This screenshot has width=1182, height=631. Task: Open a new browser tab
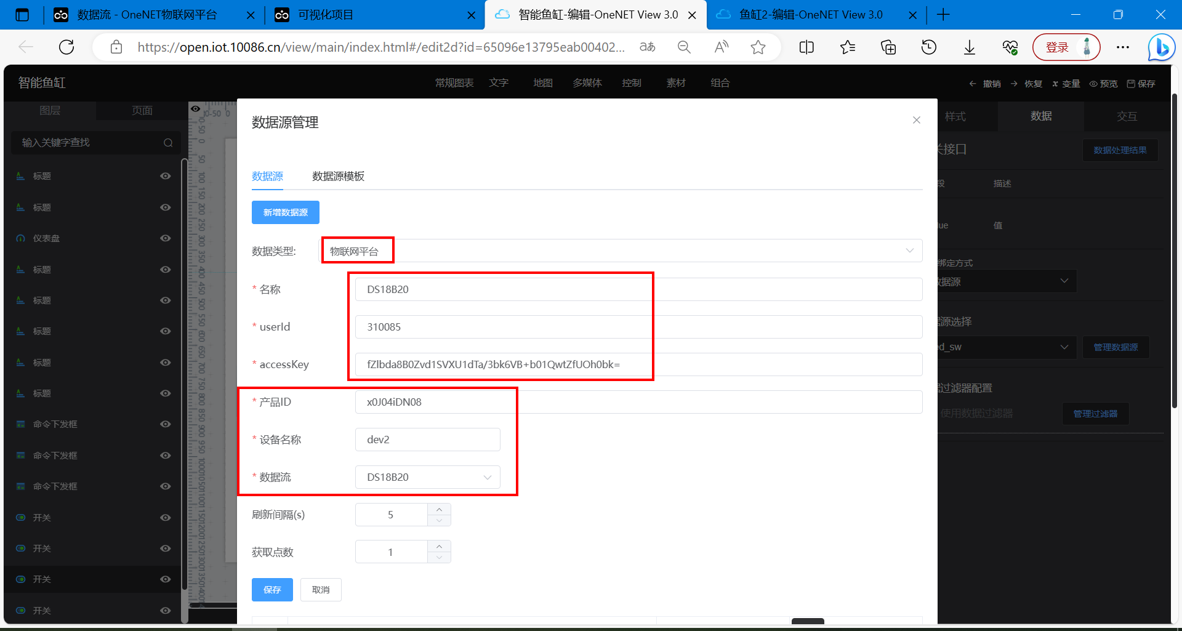pyautogui.click(x=943, y=15)
